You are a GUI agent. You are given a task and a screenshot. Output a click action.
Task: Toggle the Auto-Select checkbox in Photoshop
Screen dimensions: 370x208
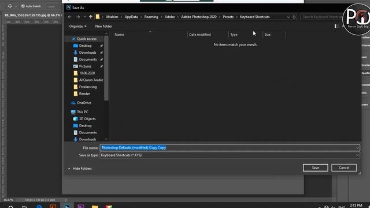pyautogui.click(x=23, y=6)
